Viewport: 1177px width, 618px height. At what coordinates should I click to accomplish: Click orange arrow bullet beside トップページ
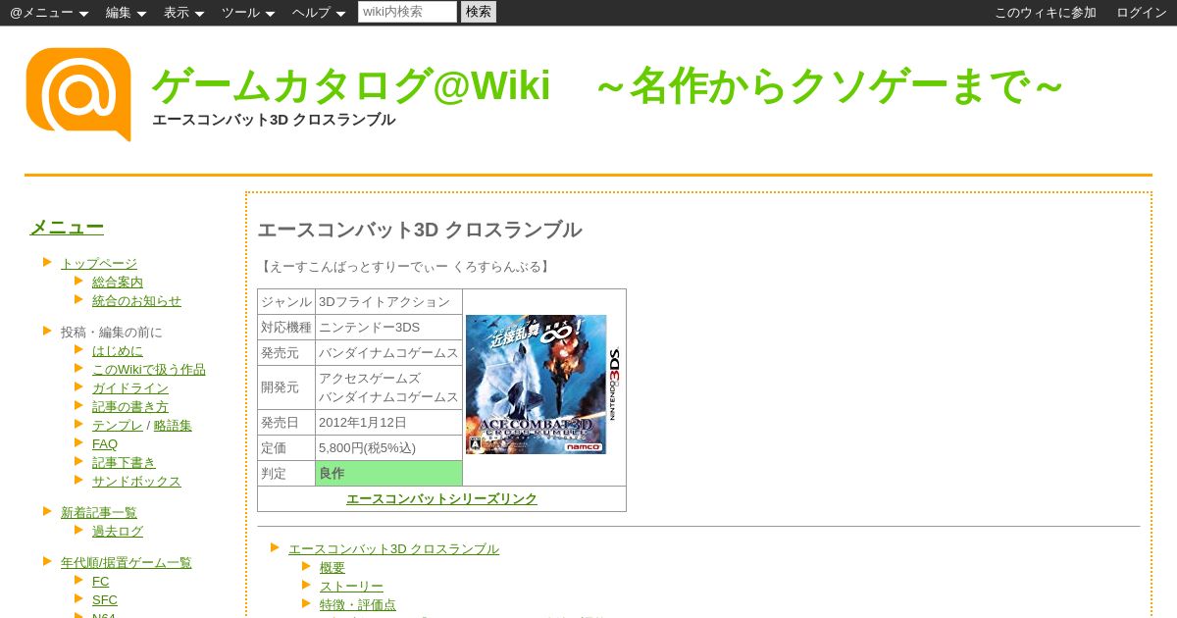(x=47, y=262)
